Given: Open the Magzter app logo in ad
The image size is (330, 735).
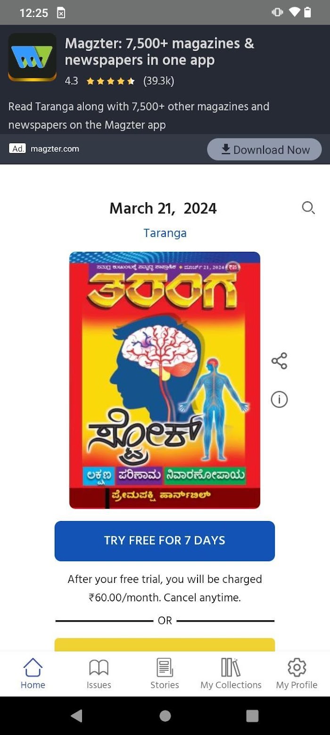Looking at the screenshot, I should click(x=33, y=57).
